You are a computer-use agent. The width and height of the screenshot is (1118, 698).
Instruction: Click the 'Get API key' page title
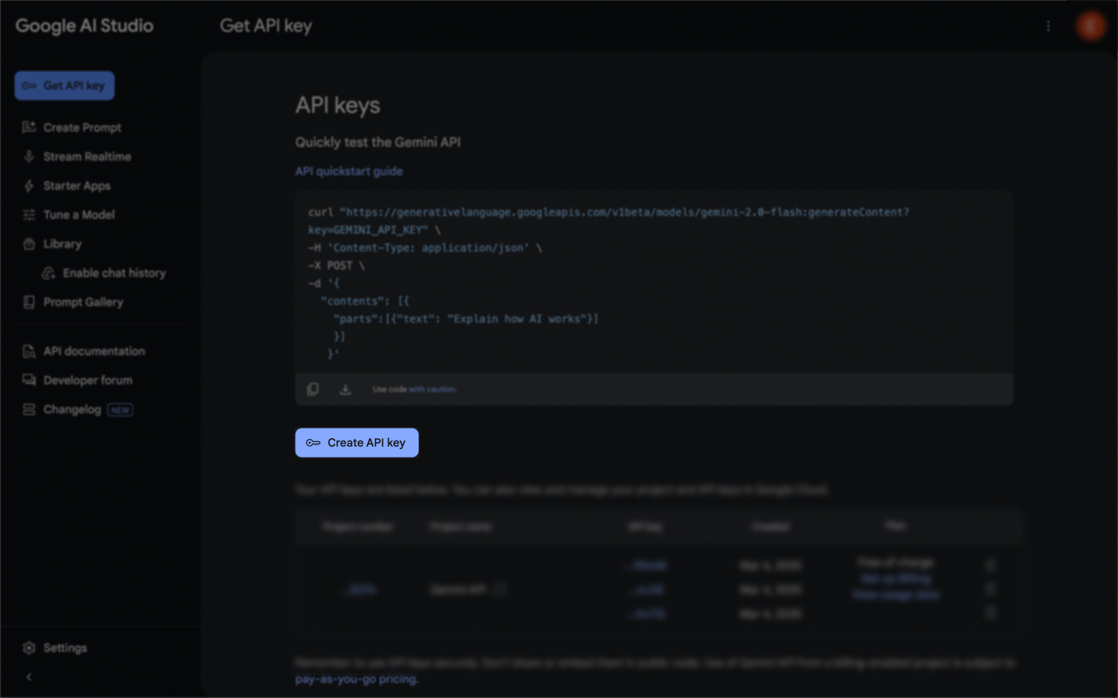coord(266,26)
